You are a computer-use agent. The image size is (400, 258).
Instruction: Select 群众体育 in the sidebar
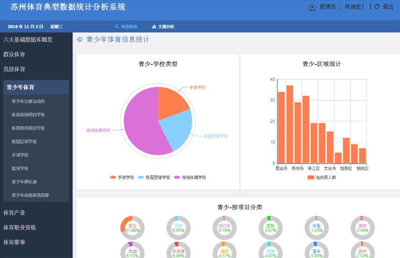(x=15, y=54)
